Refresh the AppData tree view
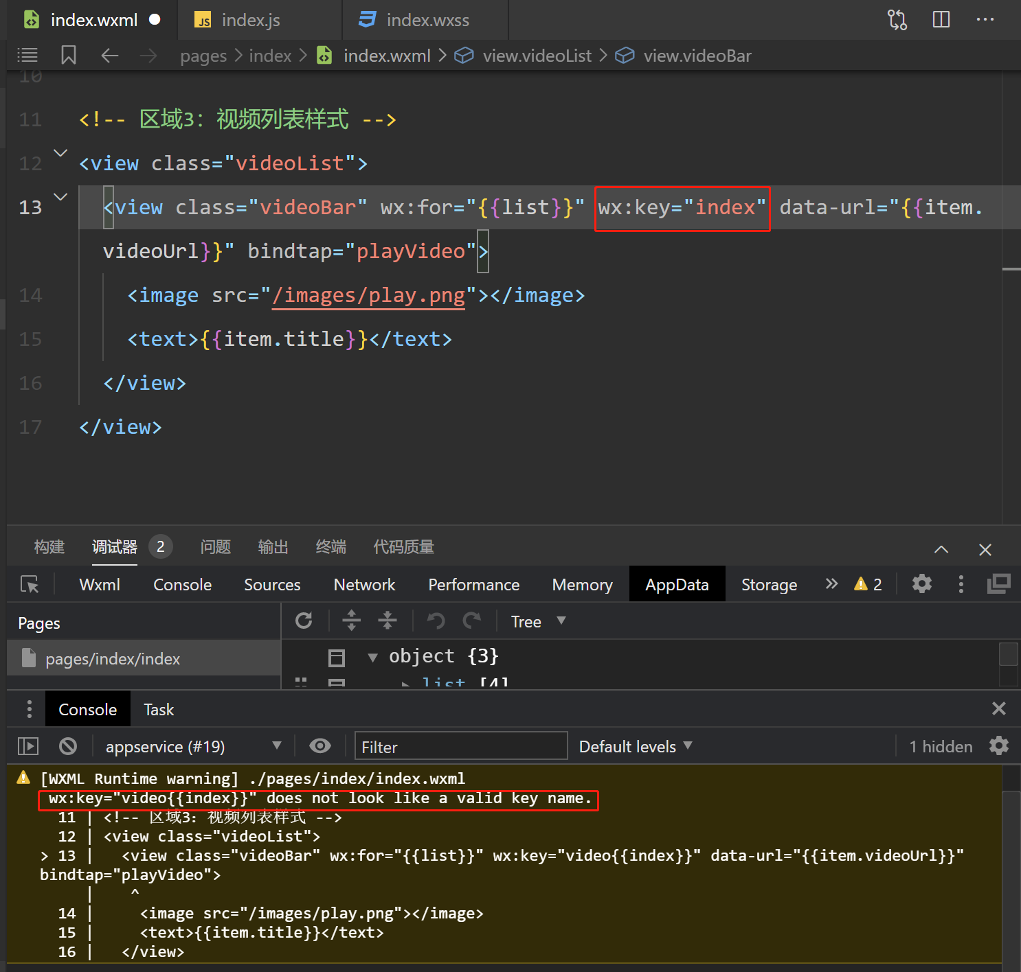 (x=304, y=621)
